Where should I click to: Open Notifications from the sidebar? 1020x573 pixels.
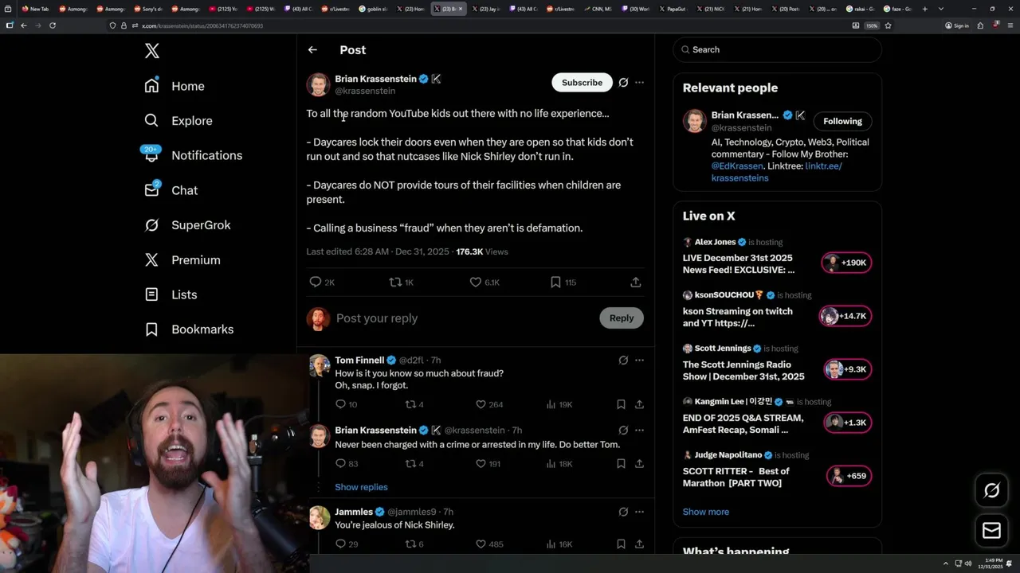click(193, 155)
